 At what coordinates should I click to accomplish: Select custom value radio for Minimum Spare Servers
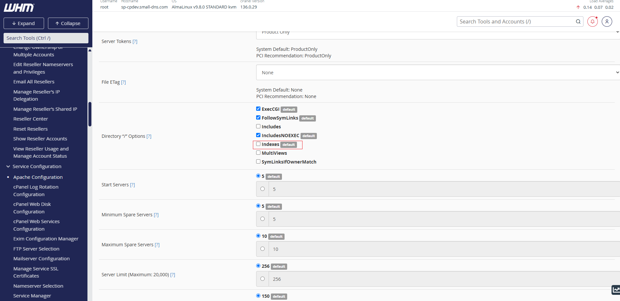pyautogui.click(x=262, y=219)
